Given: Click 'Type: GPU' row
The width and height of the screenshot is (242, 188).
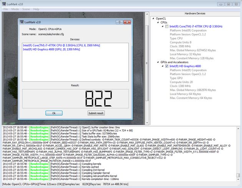Looking at the screenshot, I should coord(176,78).
